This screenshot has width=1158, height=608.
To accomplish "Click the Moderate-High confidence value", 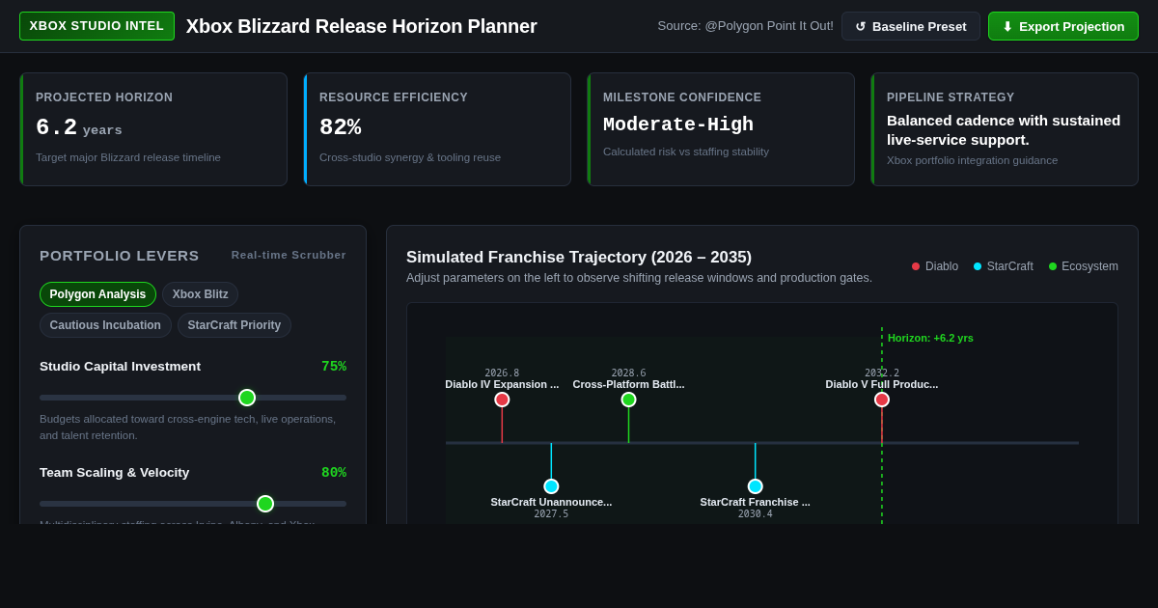I will coord(678,125).
